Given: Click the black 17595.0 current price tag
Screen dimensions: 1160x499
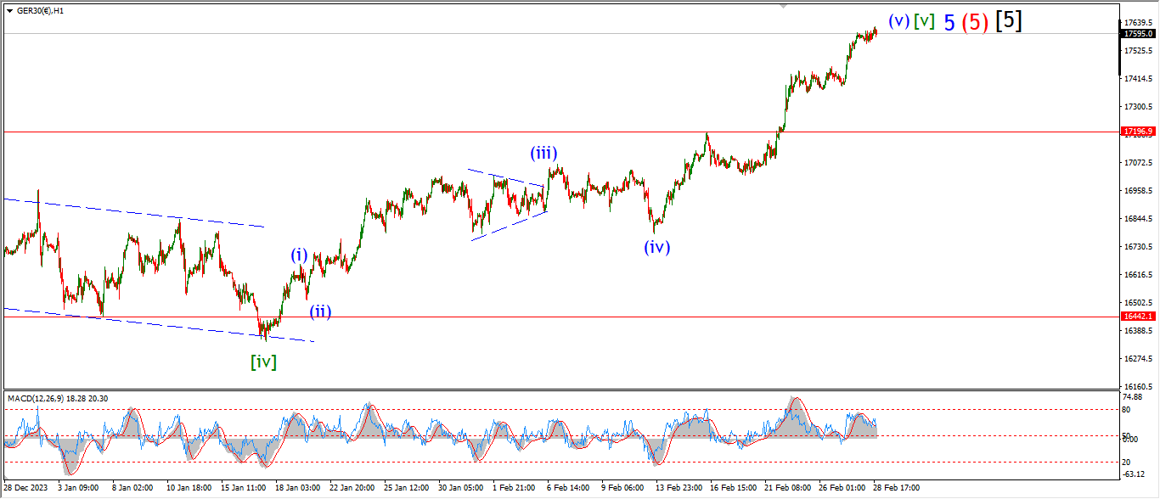Looking at the screenshot, I should [x=1137, y=34].
